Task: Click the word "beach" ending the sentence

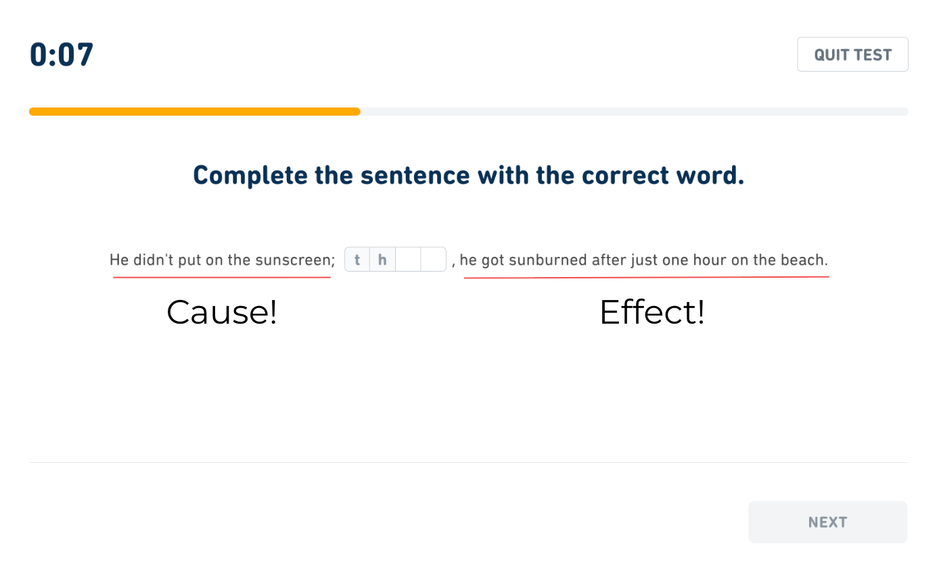Action: tap(808, 260)
